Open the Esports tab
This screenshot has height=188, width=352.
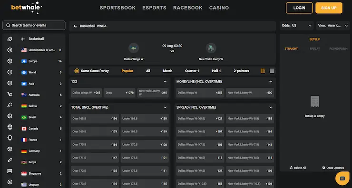(x=154, y=8)
